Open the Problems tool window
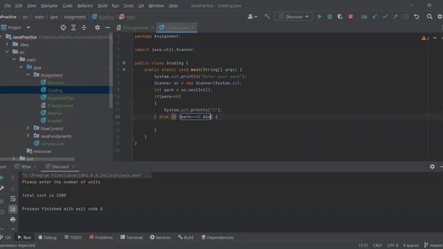This screenshot has width=443, height=249. pos(101,237)
